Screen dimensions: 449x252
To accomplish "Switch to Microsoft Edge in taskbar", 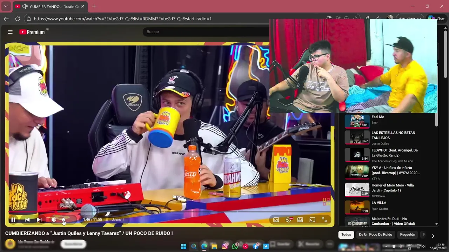I will click(204, 246).
